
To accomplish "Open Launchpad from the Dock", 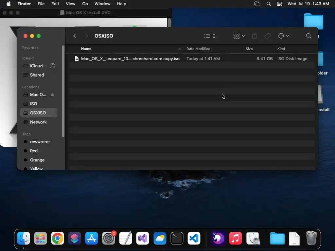I will [x=40, y=238].
